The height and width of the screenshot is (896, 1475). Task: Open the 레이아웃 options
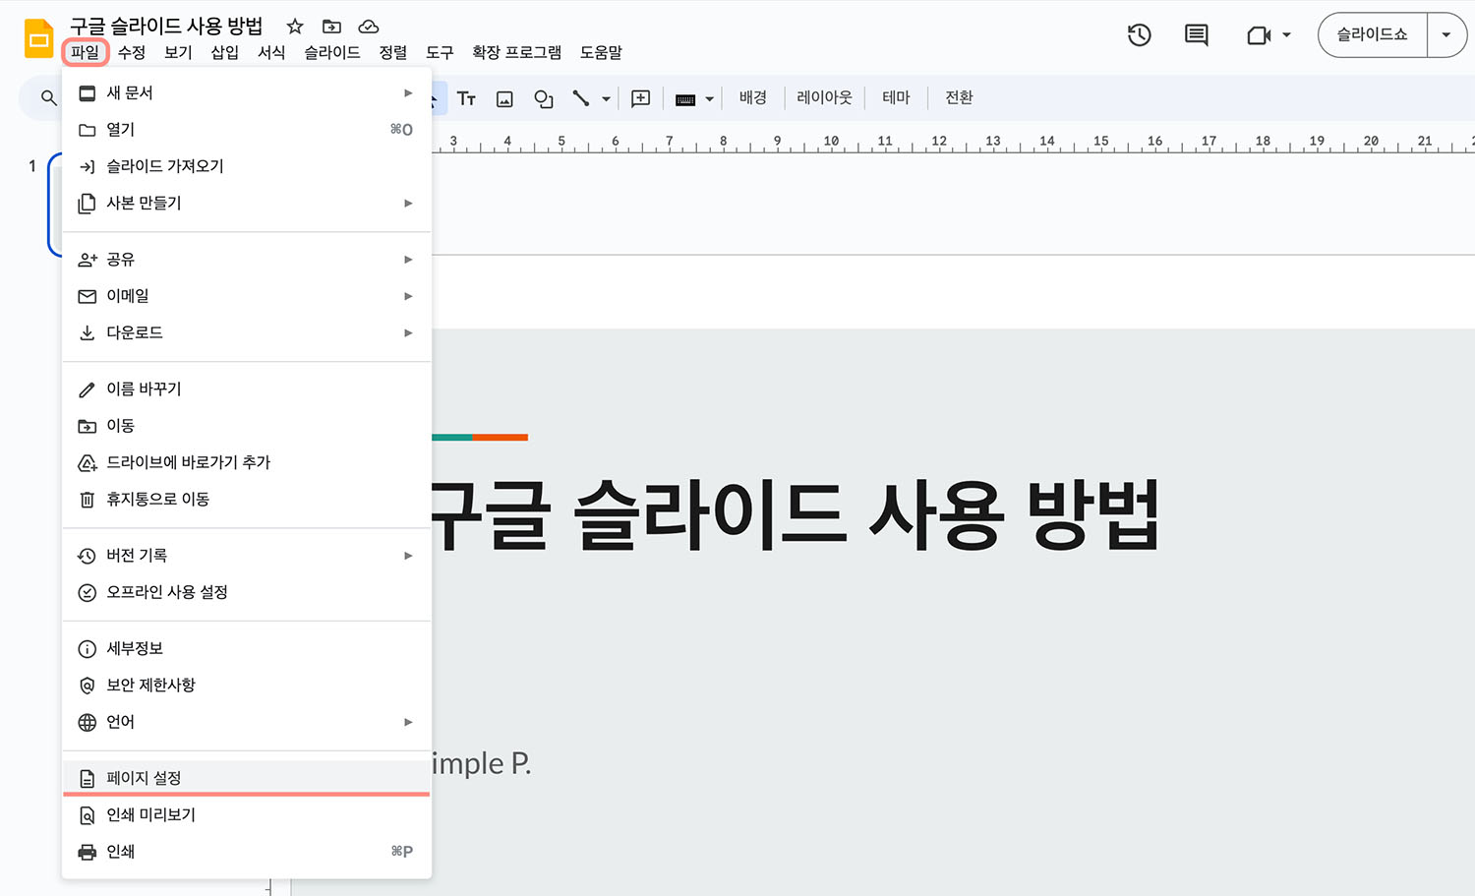click(x=824, y=97)
